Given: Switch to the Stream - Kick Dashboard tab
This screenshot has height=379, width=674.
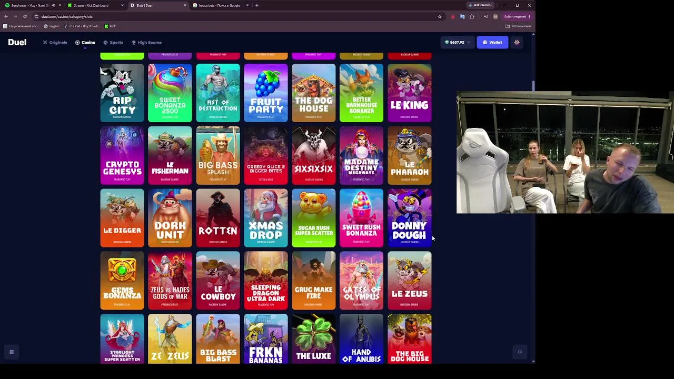Looking at the screenshot, I should pos(95,5).
